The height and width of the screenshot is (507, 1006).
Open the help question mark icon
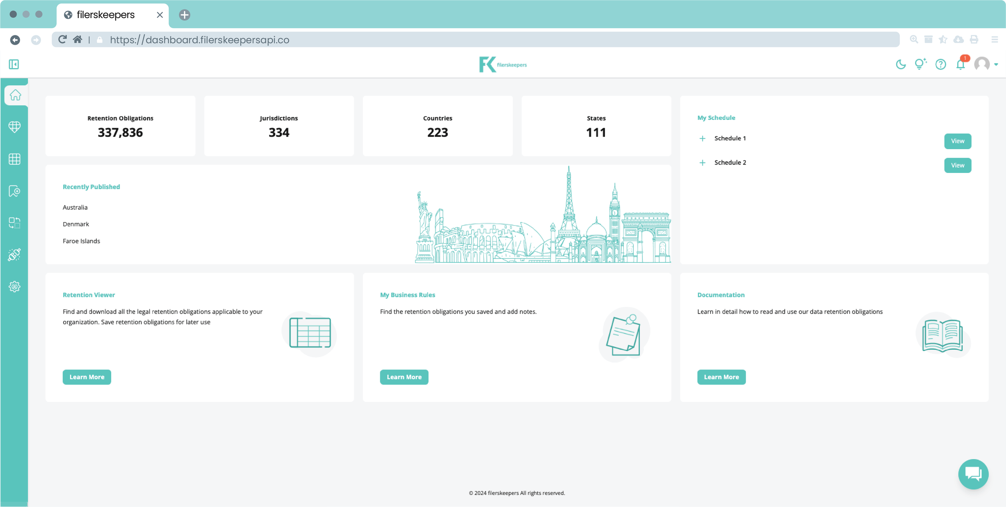[x=941, y=64]
